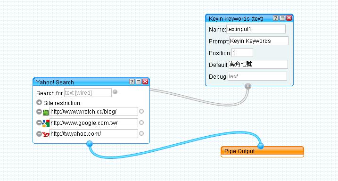The width and height of the screenshot is (338, 181).
Task: Collapse the Yahoo! Search module
Action: click(x=139, y=82)
